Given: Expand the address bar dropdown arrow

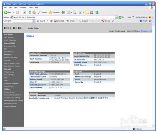Looking at the screenshot, I should coord(116,17).
